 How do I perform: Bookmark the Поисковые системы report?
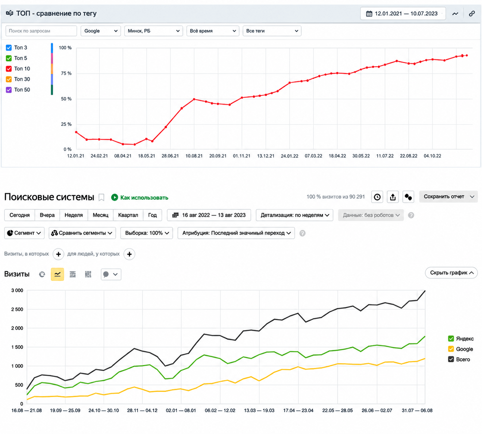[x=101, y=198]
